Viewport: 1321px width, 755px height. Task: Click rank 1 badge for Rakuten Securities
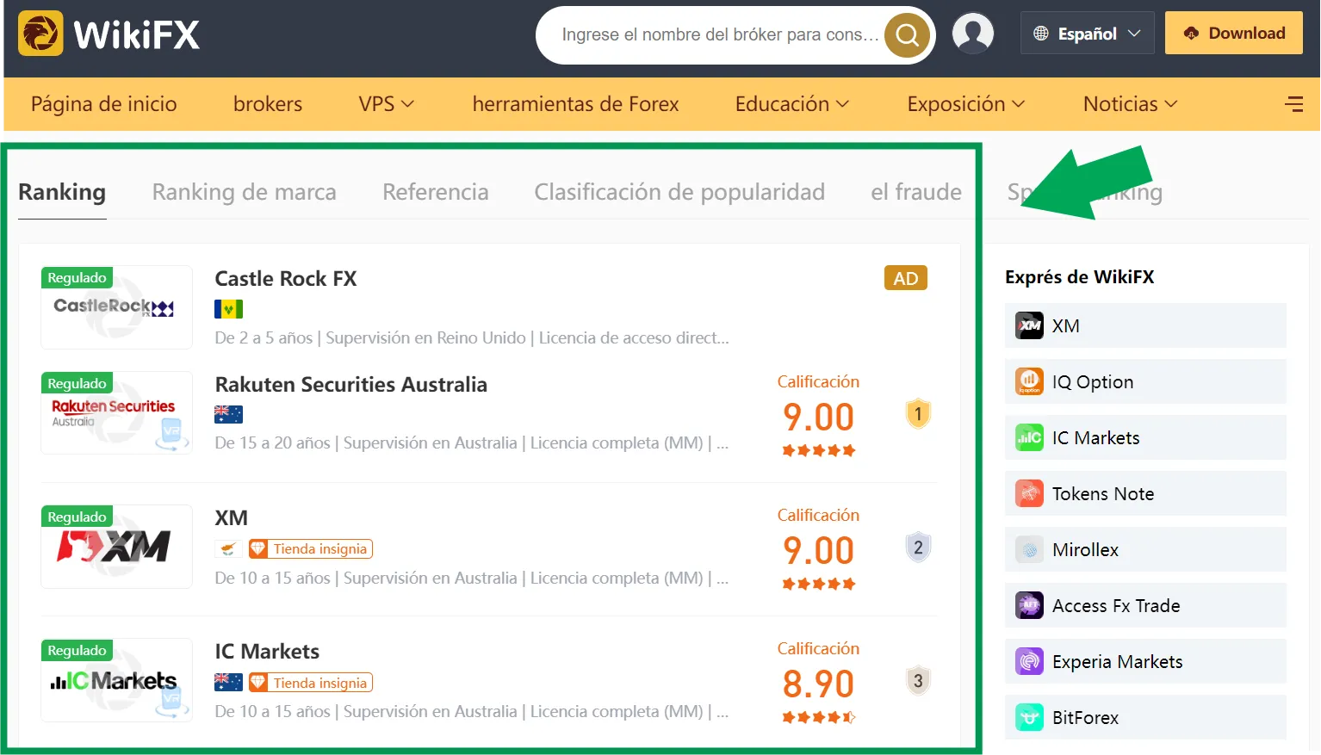coord(918,414)
